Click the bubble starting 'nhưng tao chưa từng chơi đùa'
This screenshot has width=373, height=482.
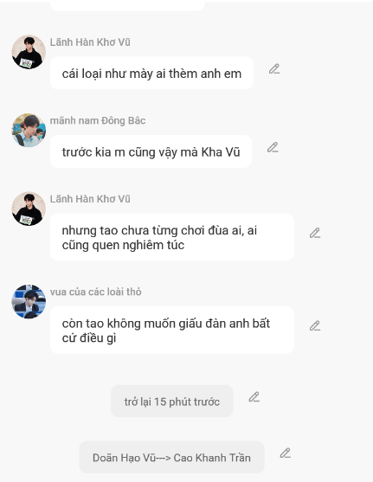172,237
